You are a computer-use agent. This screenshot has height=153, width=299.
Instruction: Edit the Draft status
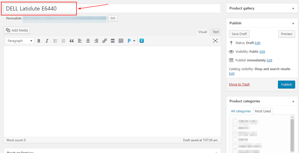pyautogui.click(x=257, y=43)
